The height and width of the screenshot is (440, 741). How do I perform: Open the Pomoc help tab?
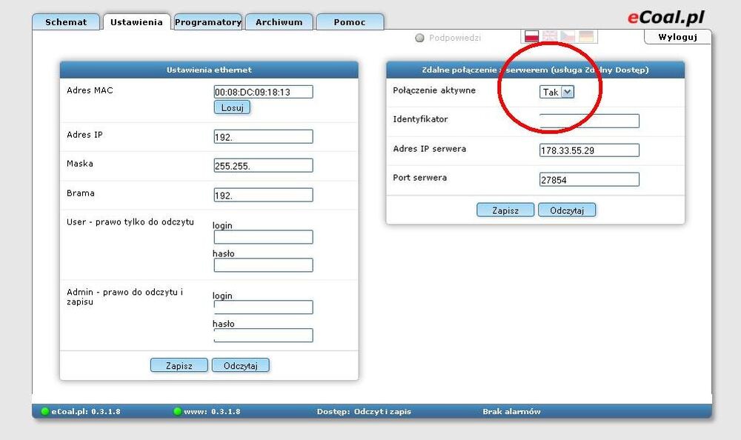[x=350, y=22]
